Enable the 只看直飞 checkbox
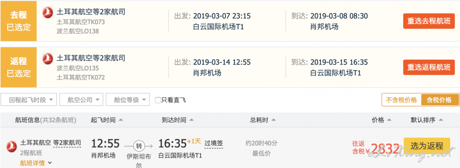Image resolution: width=460 pixels, height=168 pixels. coord(158,100)
